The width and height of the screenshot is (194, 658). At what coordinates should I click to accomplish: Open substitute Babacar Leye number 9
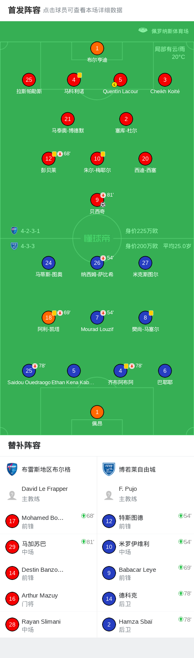pos(145,573)
